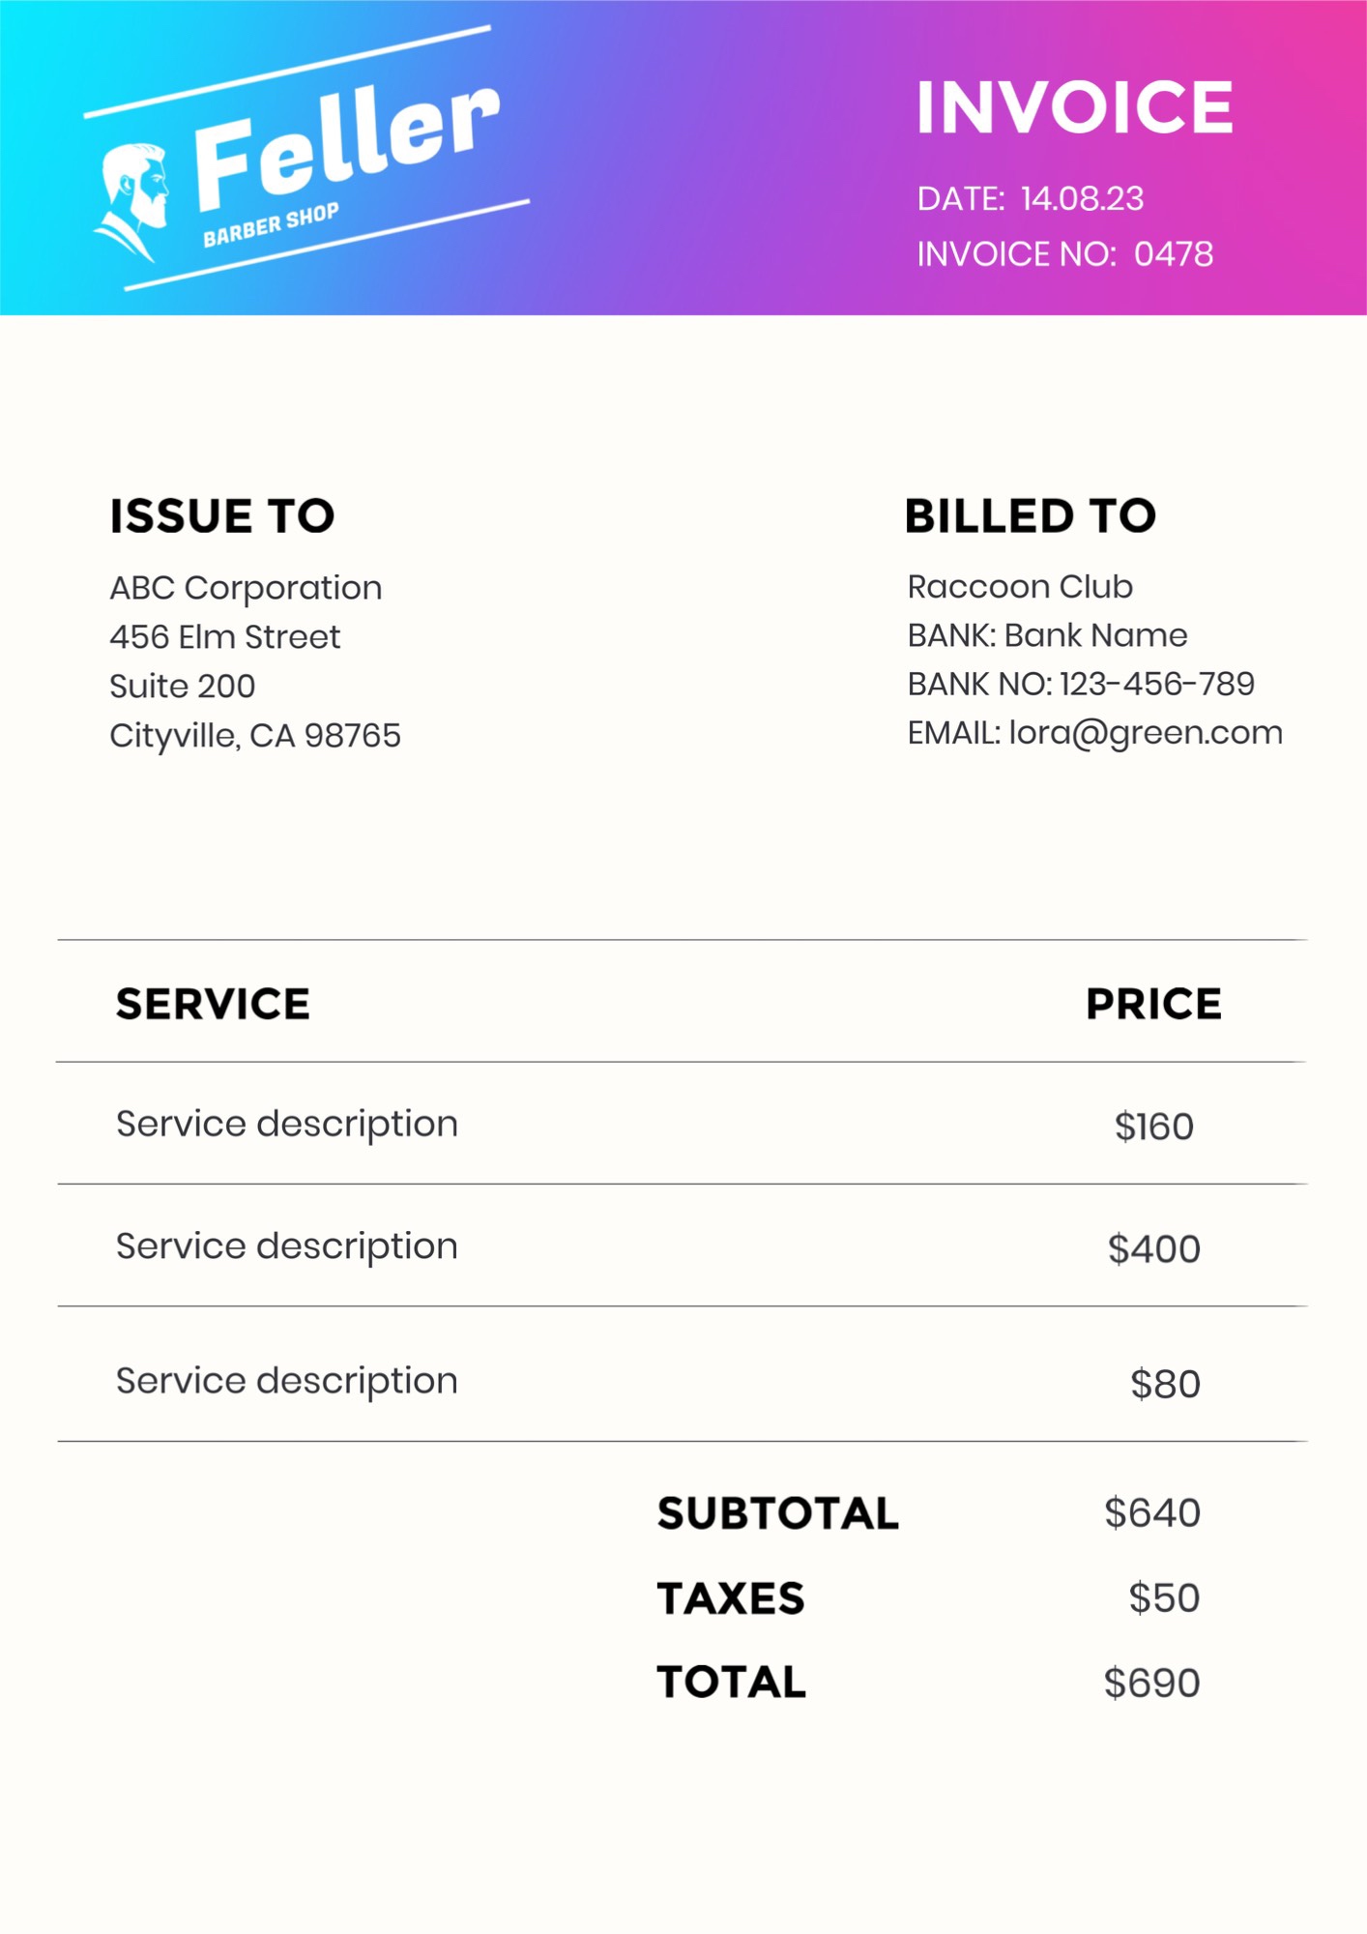Click the SERVICE column header

(x=213, y=1005)
